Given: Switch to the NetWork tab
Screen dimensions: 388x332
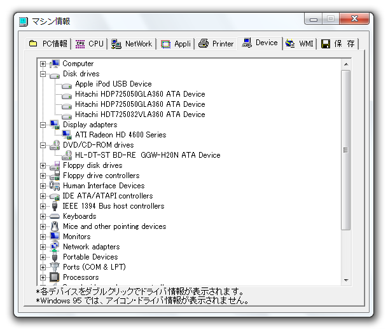Looking at the screenshot, I should click(132, 44).
